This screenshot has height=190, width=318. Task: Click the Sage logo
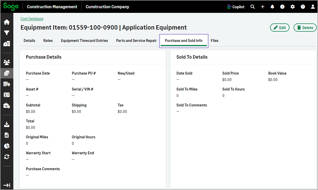coord(11,7)
